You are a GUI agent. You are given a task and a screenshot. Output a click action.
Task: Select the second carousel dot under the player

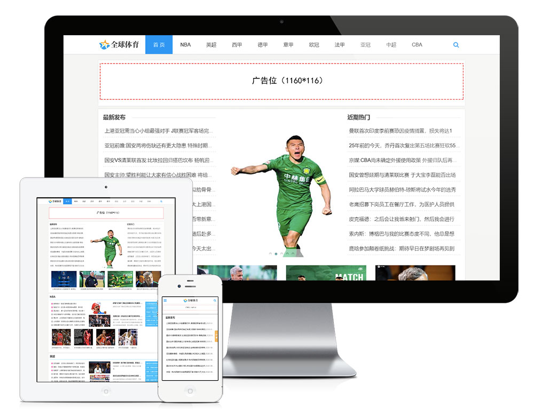(x=276, y=254)
